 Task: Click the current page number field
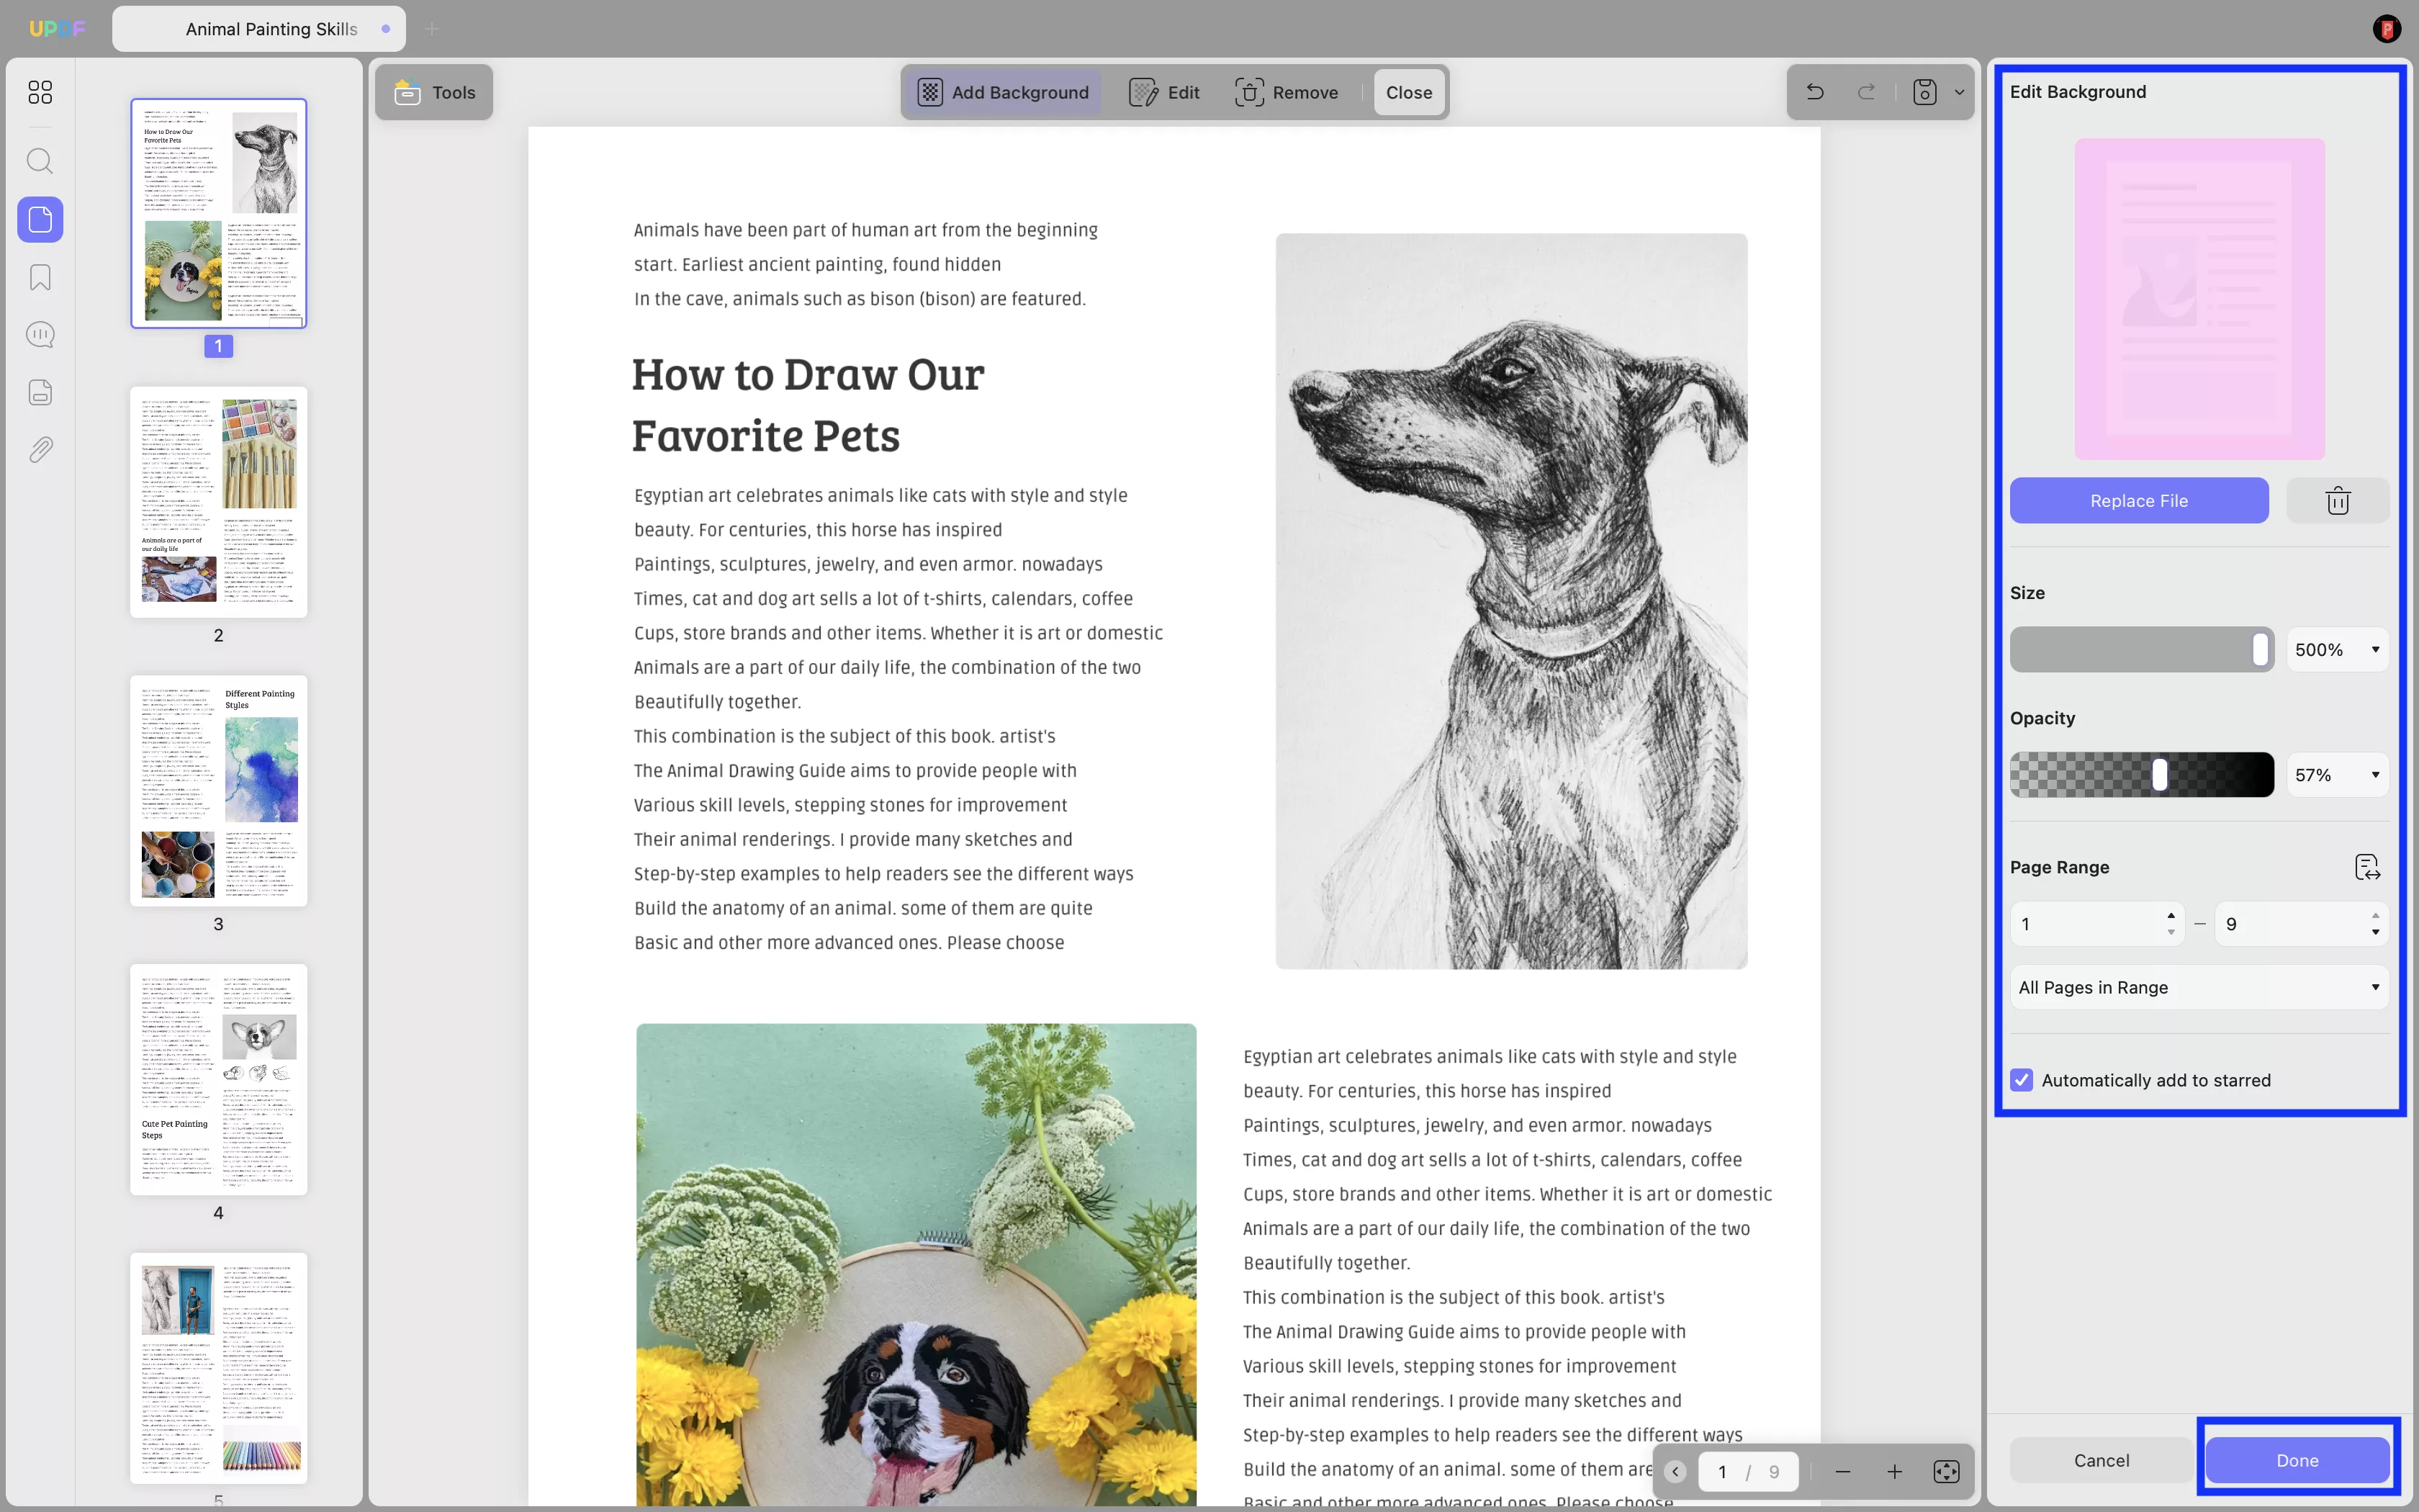pyautogui.click(x=1722, y=1471)
